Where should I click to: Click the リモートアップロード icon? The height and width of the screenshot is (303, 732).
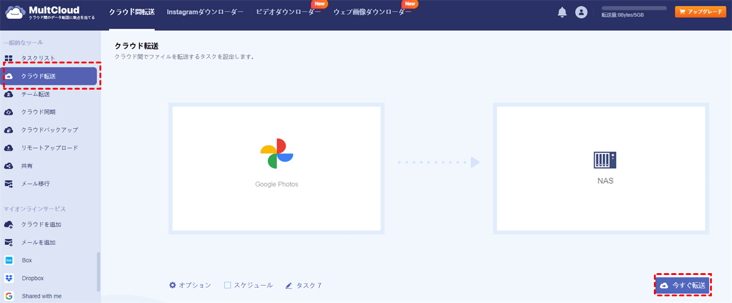(x=9, y=148)
